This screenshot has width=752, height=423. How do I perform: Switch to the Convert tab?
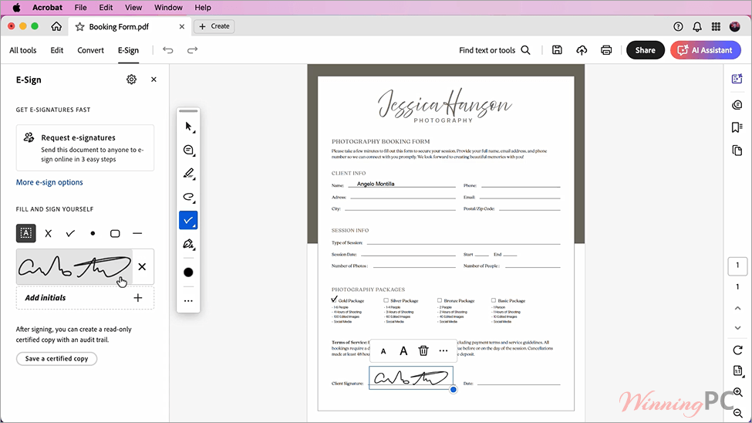91,50
